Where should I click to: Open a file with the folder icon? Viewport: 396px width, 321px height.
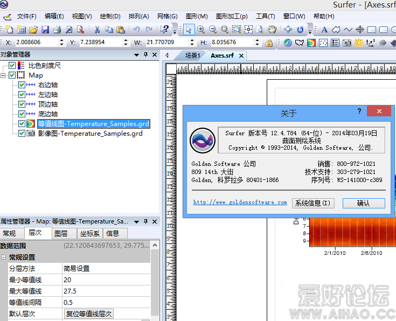[x=33, y=30]
